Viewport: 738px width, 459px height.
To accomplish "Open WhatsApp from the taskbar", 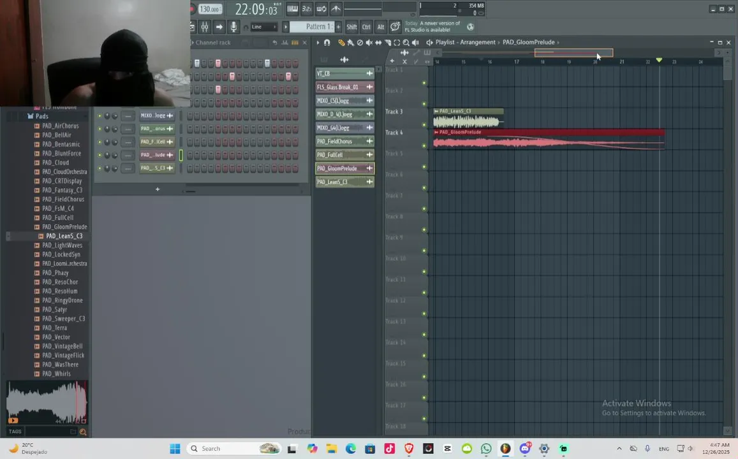I will coord(485,449).
